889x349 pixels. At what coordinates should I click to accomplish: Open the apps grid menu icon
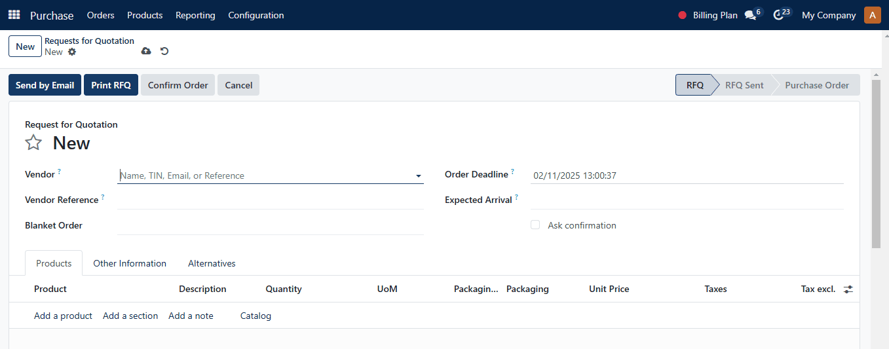click(14, 14)
